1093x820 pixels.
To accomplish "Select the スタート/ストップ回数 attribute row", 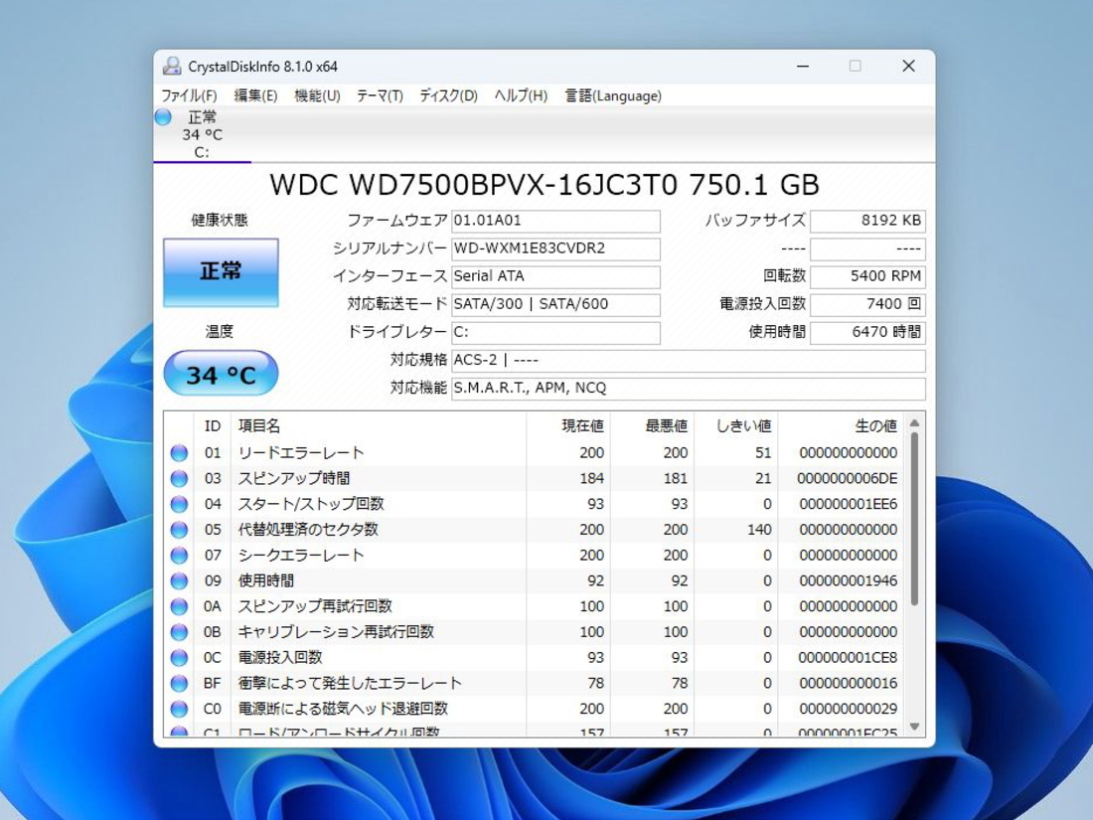I will coord(535,504).
